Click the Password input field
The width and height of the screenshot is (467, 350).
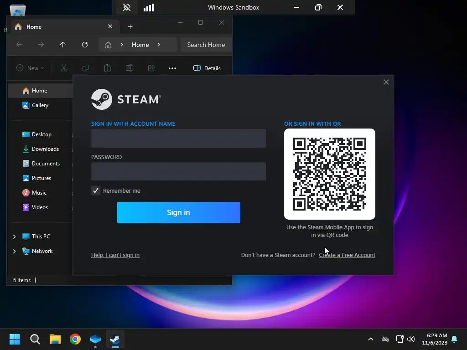178,171
